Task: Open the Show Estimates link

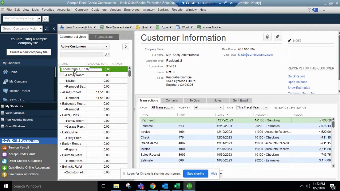Action: 299,88
